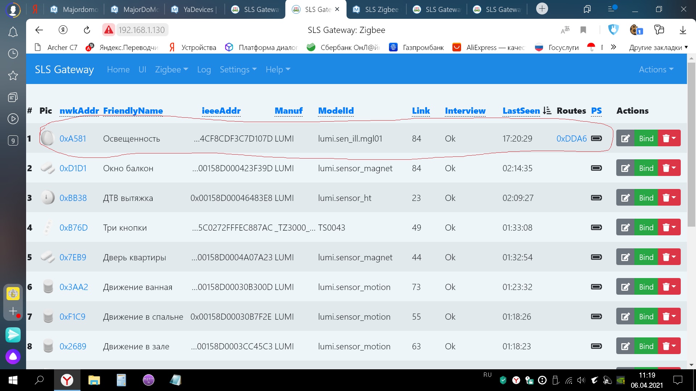The width and height of the screenshot is (696, 391).
Task: Click battery icon in Окно балкон row
Action: pyautogui.click(x=596, y=168)
